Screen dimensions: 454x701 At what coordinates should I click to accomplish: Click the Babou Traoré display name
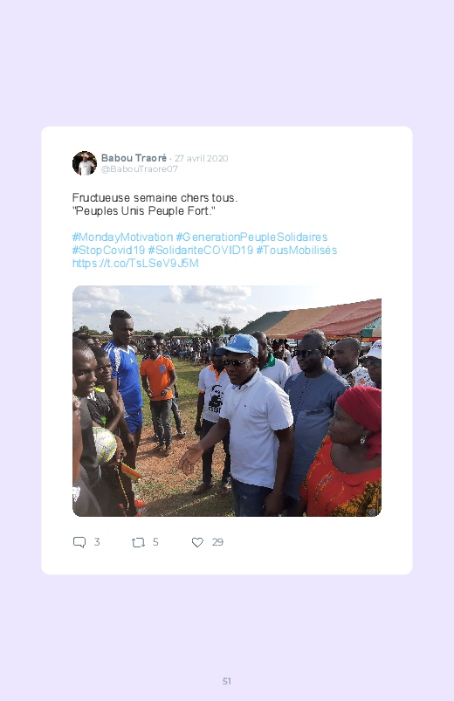pyautogui.click(x=134, y=158)
